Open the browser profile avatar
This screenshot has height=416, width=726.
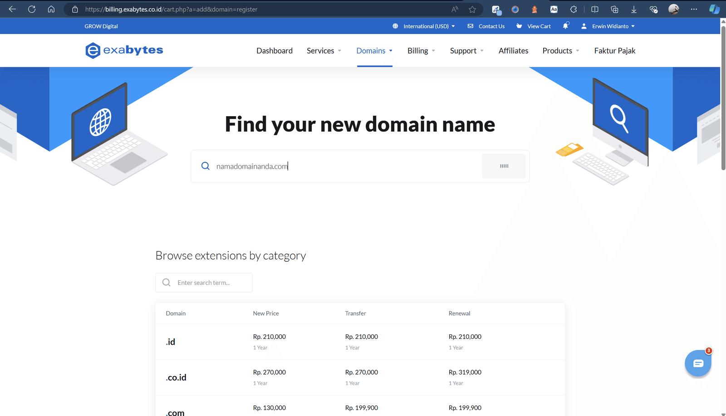pos(674,9)
